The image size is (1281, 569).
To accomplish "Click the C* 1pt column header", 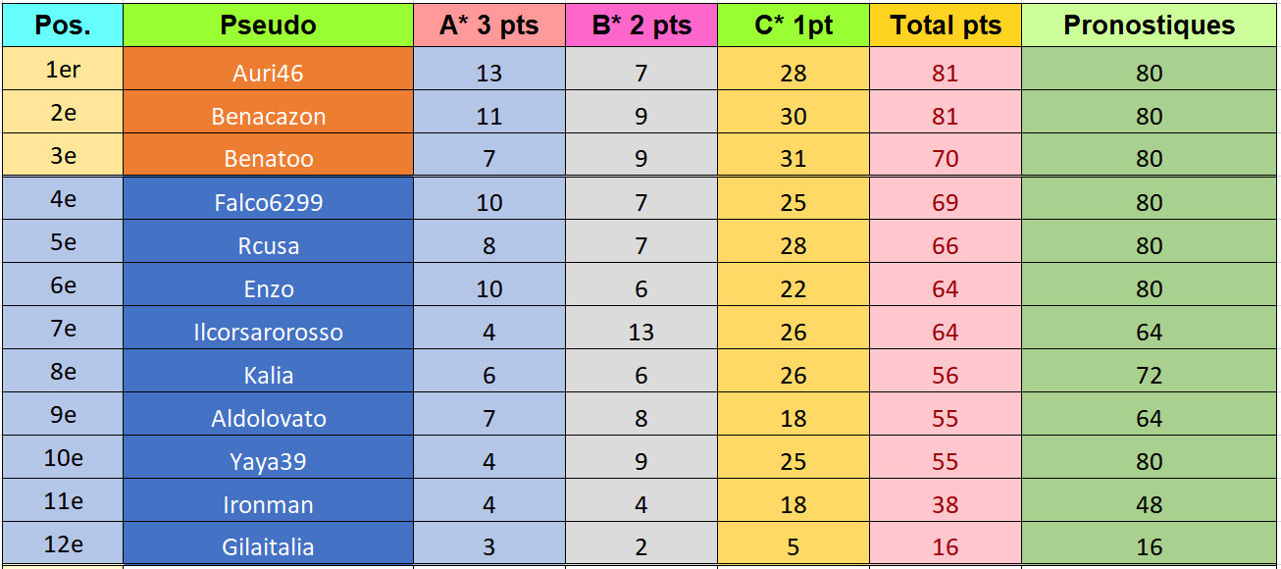I will [x=794, y=26].
